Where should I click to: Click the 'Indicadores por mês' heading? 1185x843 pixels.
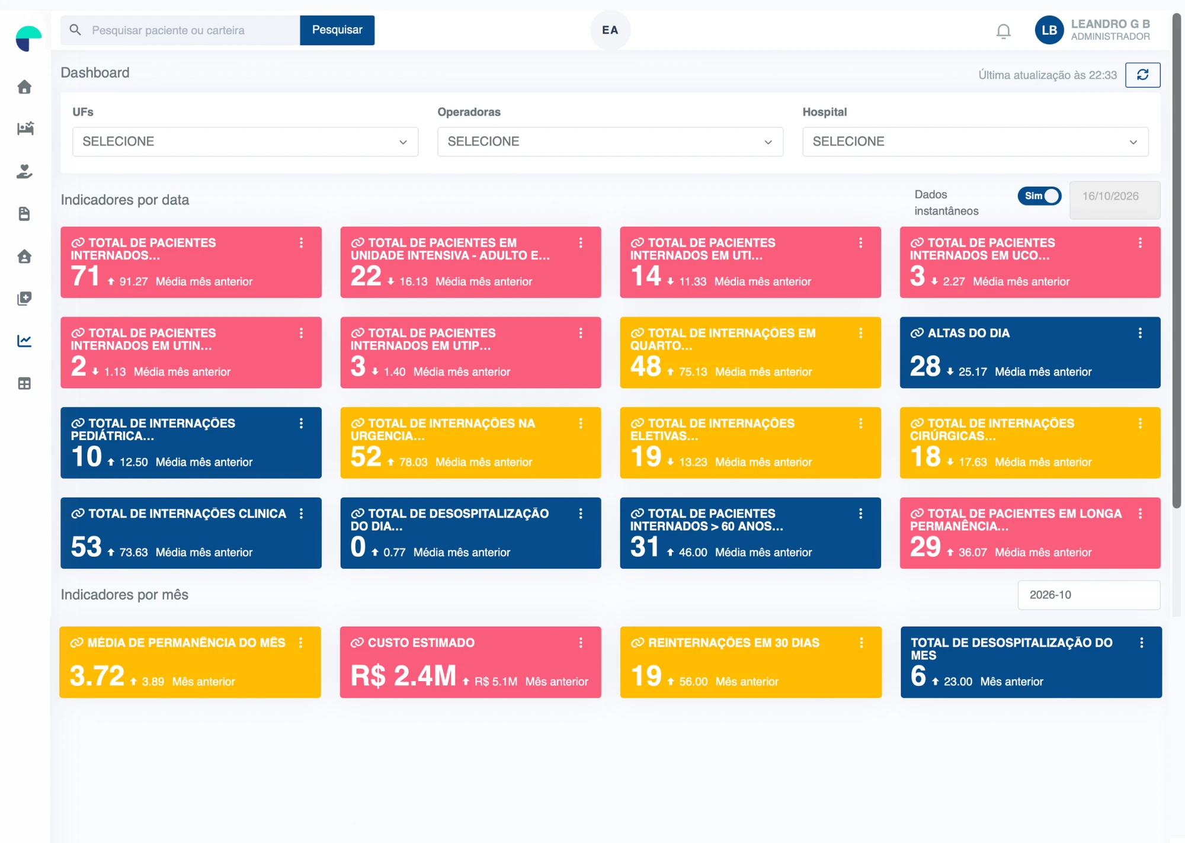124,595
